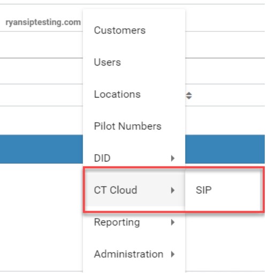Expand the DID submenu arrow
Screen dimensions: 276x273
click(172, 158)
